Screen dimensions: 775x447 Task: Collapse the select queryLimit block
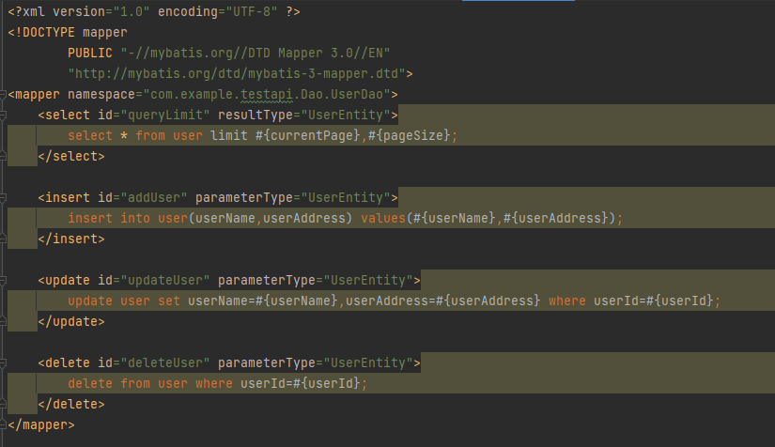click(x=4, y=115)
